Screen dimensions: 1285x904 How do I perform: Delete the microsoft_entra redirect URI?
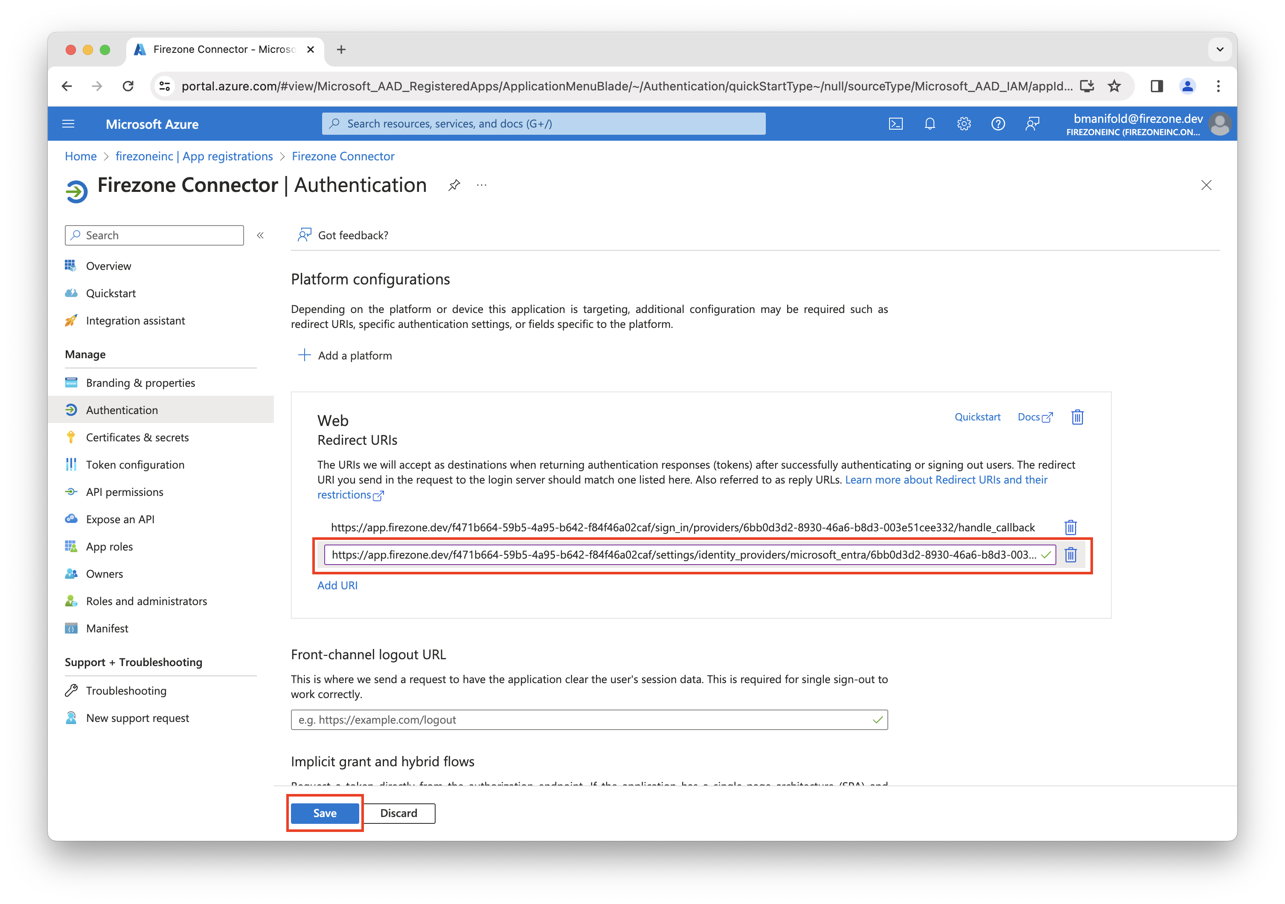pos(1070,554)
